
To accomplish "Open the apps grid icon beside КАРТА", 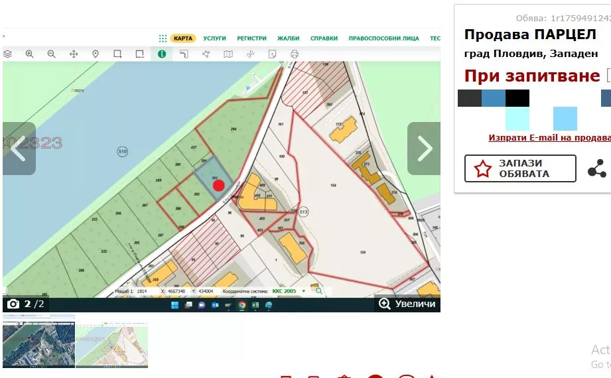I will click(x=163, y=38).
